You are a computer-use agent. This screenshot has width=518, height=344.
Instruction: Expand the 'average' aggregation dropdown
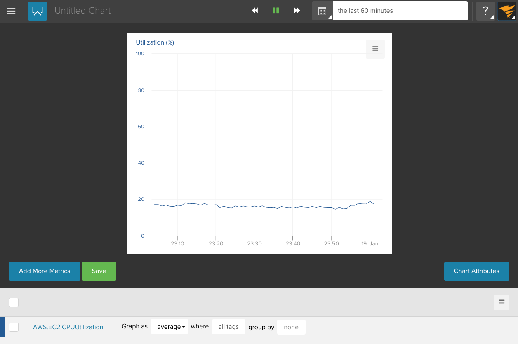170,327
